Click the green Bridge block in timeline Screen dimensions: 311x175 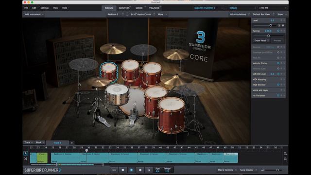pyautogui.click(x=42, y=157)
